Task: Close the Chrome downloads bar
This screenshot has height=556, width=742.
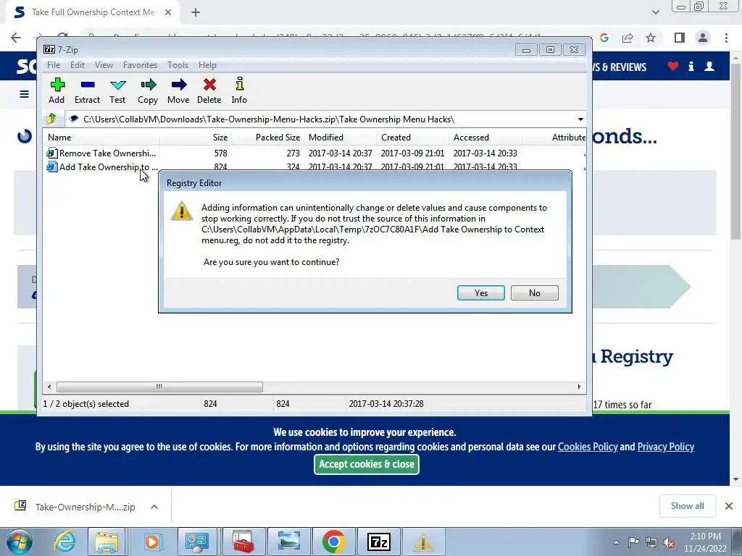Action: click(x=729, y=506)
